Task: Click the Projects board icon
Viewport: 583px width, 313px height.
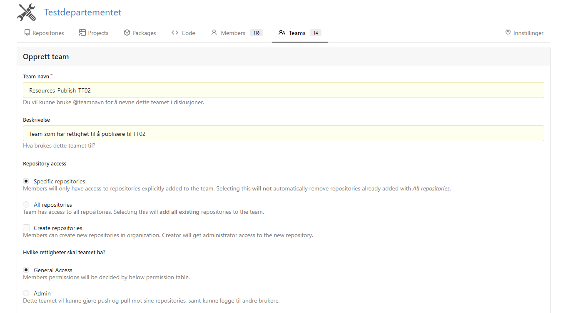Action: pos(82,33)
